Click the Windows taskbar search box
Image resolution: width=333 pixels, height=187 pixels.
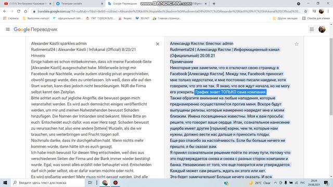coord(48,182)
